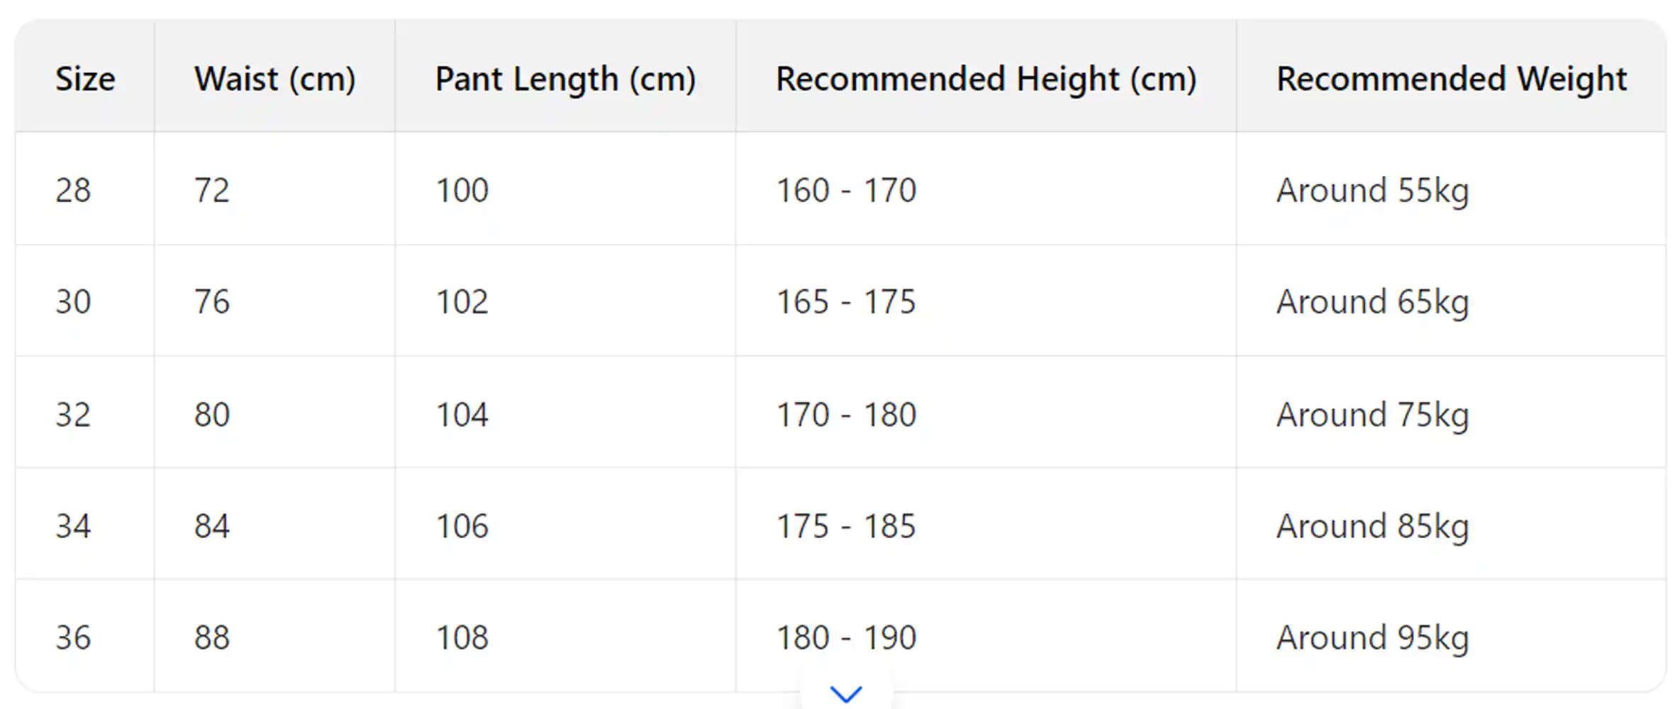Screen dimensions: 1680x709
Task: Select pant length 104 cell
Action: [x=462, y=414]
